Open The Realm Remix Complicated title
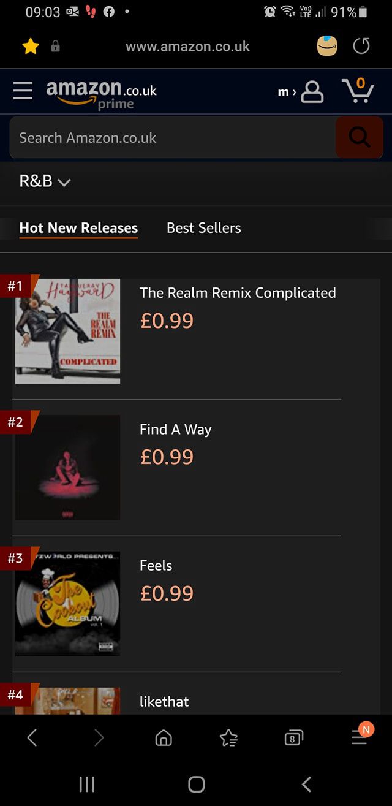Image resolution: width=392 pixels, height=806 pixels. click(x=238, y=293)
